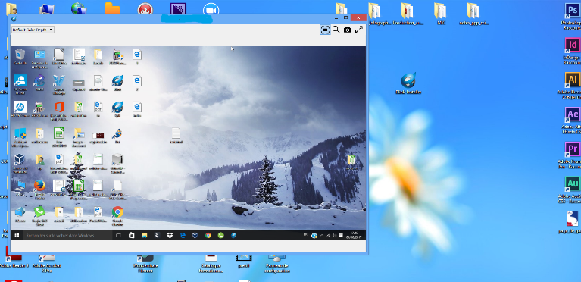Select the Firefox icon on the remote desktop
This screenshot has width=581, height=282.
pyautogui.click(x=39, y=188)
